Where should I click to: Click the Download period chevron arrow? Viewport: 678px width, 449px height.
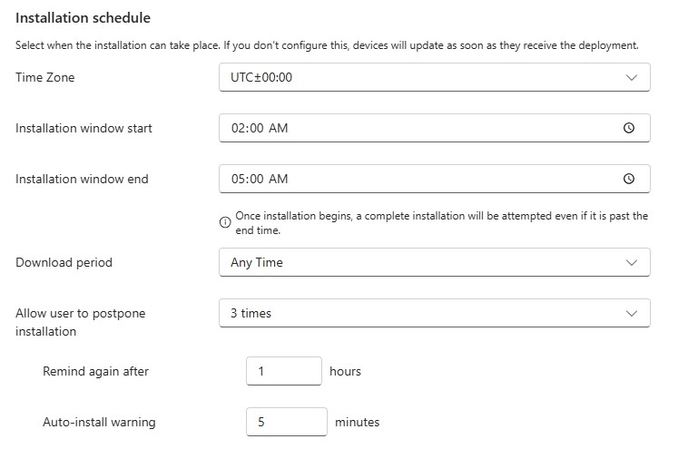pyautogui.click(x=632, y=262)
